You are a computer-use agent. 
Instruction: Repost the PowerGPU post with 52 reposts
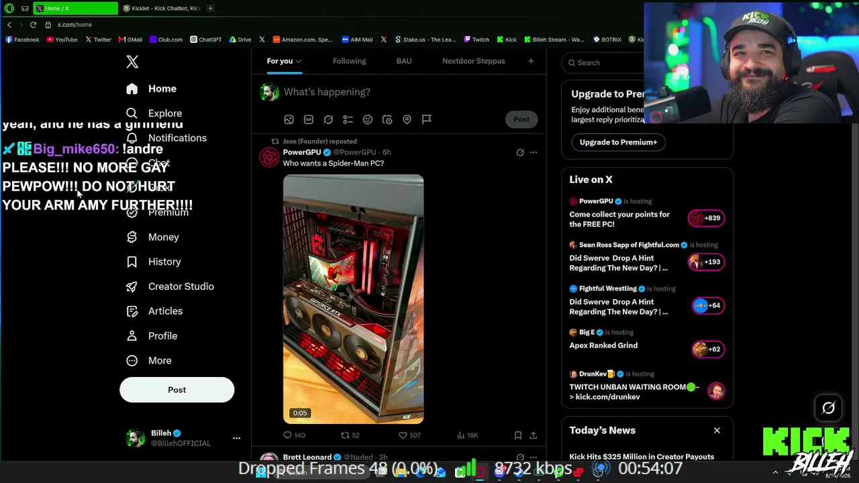coord(350,435)
